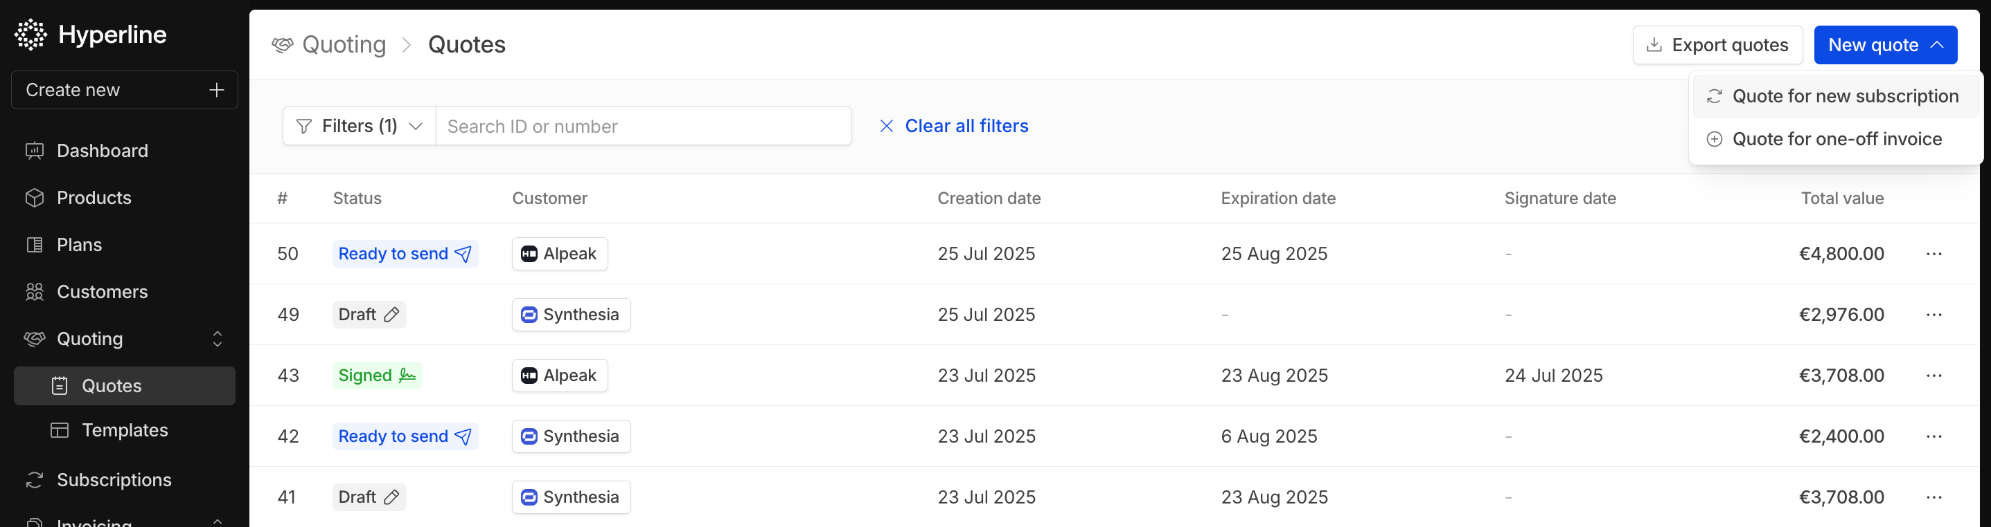
Task: Open Templates under Quoting
Action: [125, 429]
